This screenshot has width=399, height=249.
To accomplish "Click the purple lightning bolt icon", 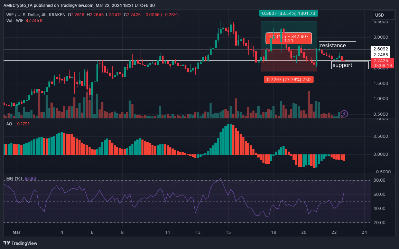I will point(344,114).
